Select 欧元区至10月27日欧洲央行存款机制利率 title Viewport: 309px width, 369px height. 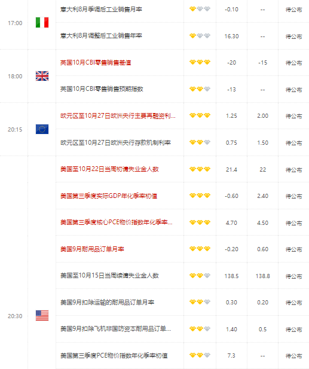[115, 142]
